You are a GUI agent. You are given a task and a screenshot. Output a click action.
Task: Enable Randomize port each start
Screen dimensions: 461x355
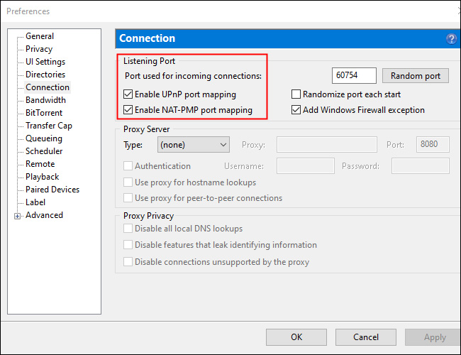pyautogui.click(x=296, y=94)
